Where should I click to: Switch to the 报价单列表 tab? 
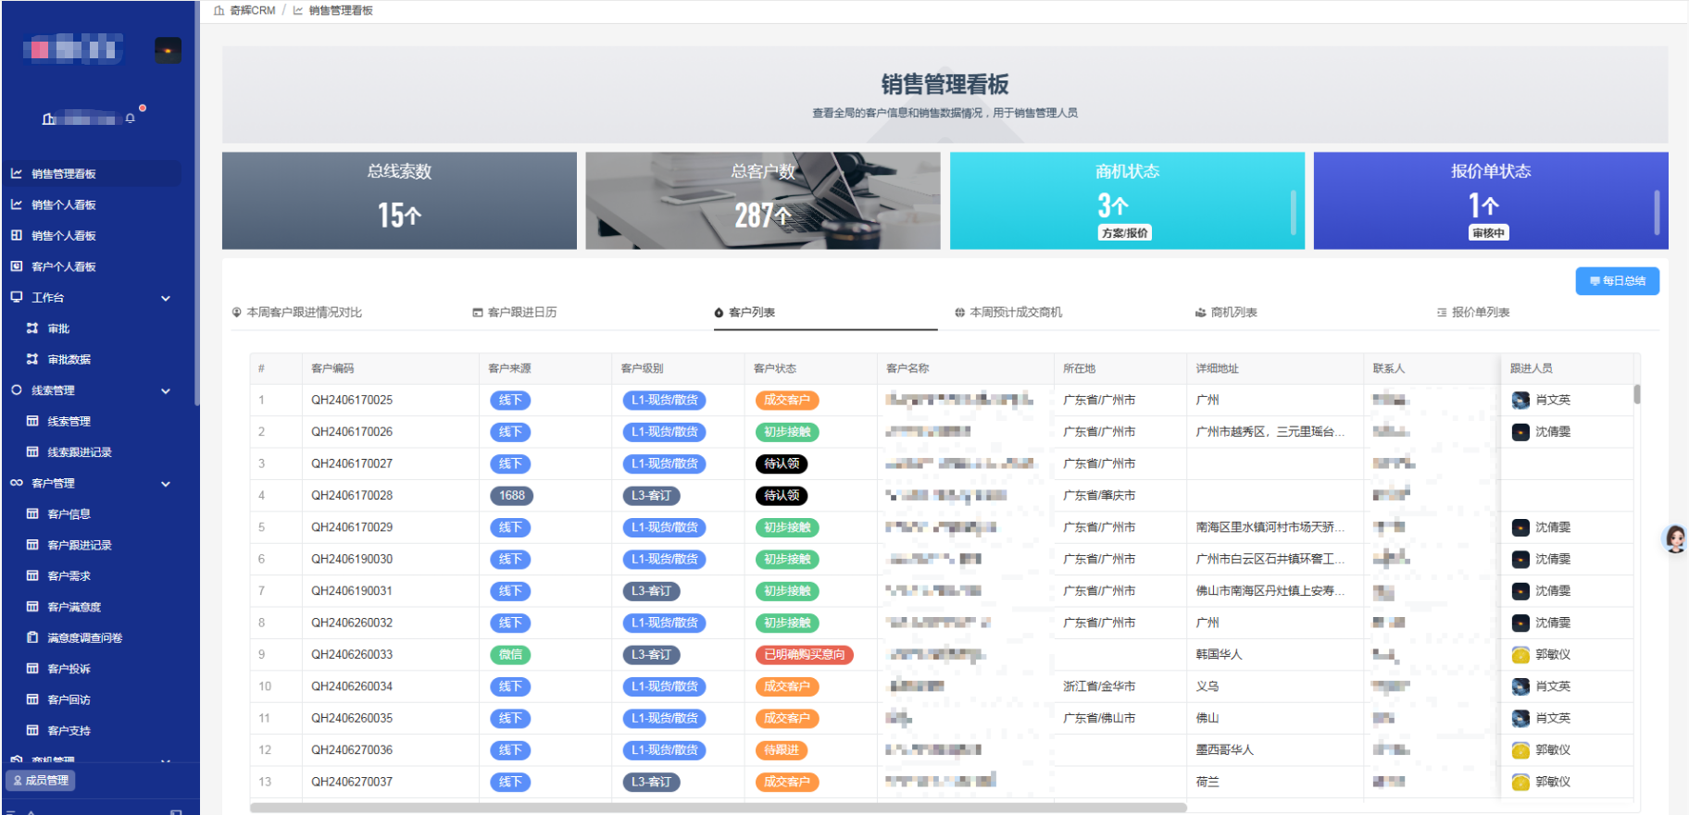(1480, 313)
